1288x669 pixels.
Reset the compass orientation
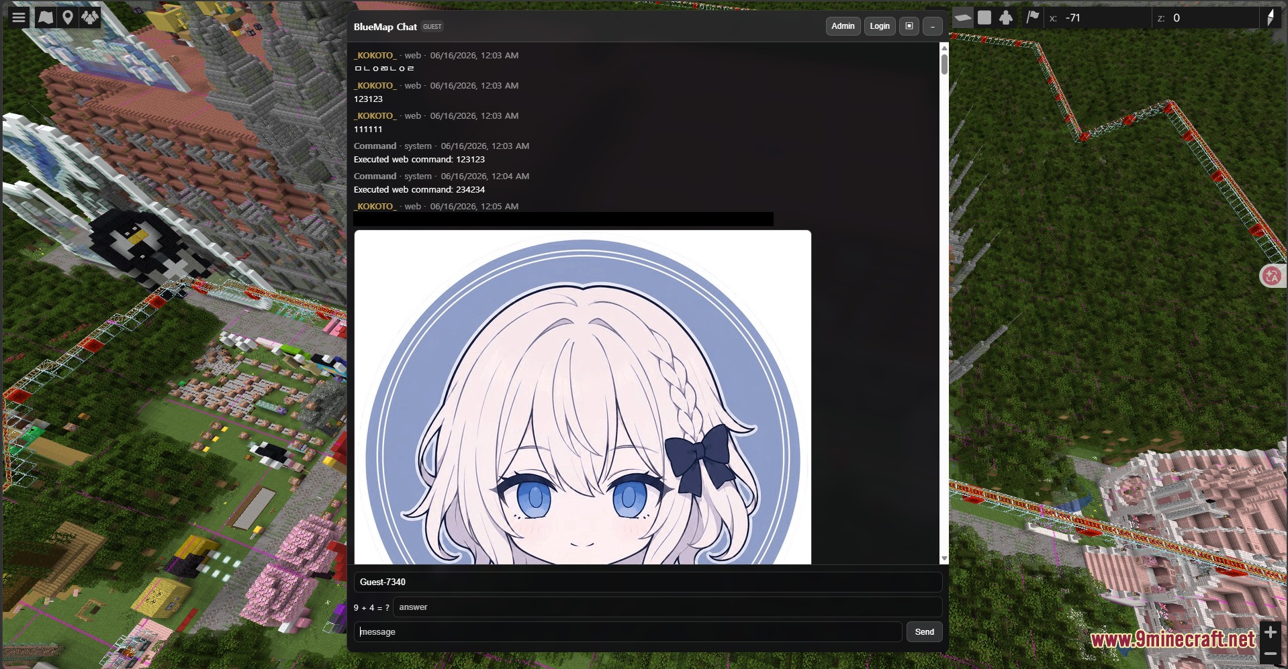click(1271, 18)
